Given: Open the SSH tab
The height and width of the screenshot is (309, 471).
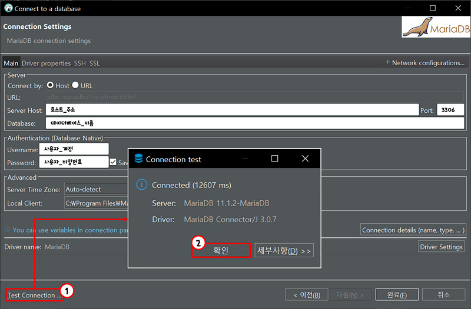Looking at the screenshot, I should [80, 63].
